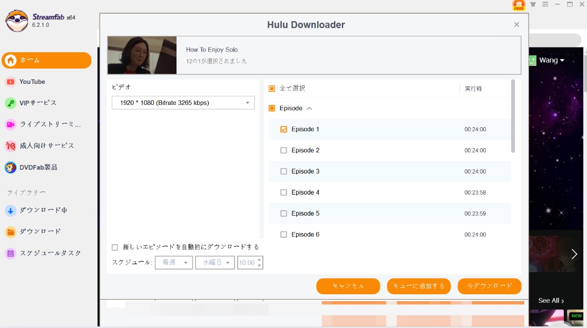
Task: Click the See All link
Action: (x=551, y=301)
